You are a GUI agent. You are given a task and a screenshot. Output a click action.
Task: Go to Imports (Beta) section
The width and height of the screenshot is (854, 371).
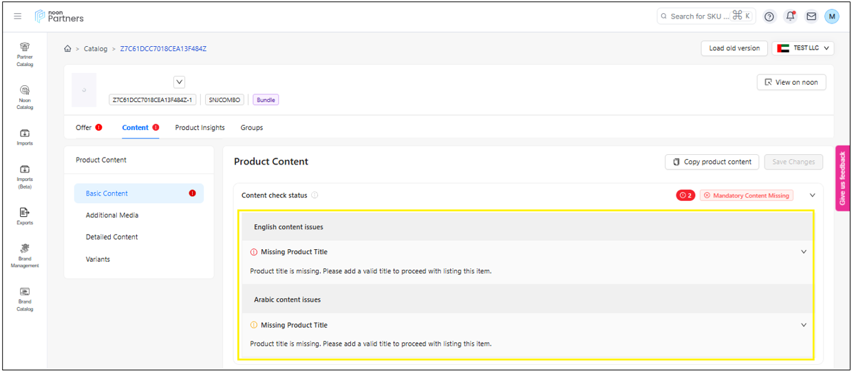coord(25,176)
